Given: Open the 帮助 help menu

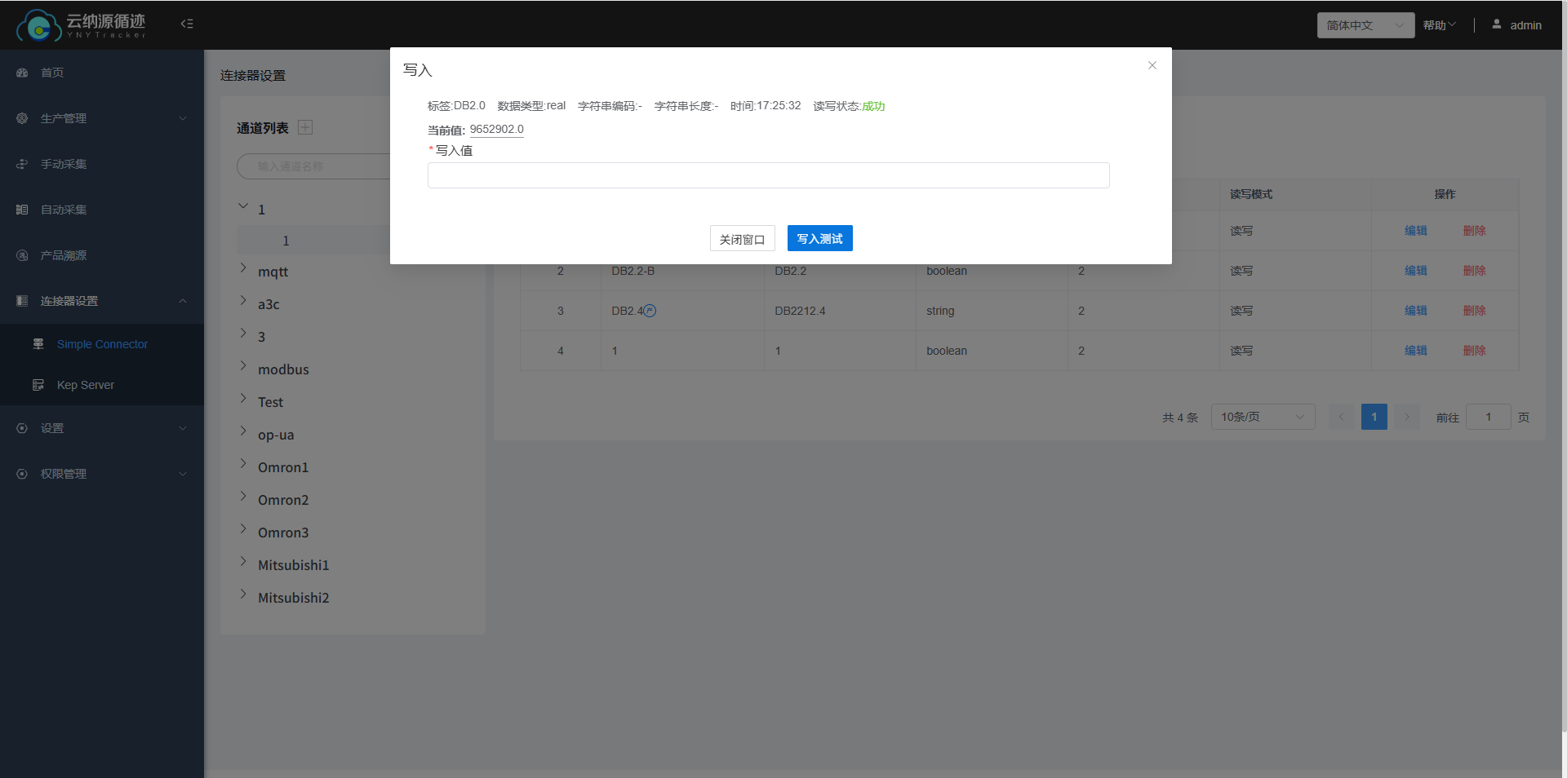Looking at the screenshot, I should (x=1439, y=25).
